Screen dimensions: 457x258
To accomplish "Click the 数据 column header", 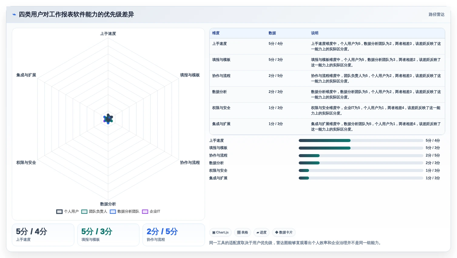I will click(x=272, y=33).
